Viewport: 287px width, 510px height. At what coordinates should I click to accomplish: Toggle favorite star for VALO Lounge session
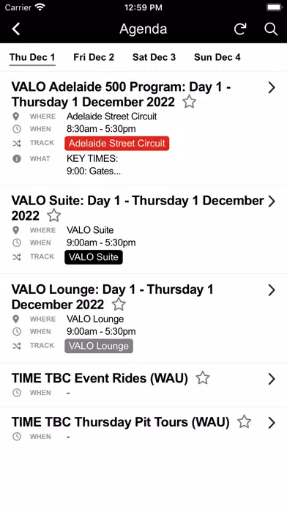[x=119, y=304]
